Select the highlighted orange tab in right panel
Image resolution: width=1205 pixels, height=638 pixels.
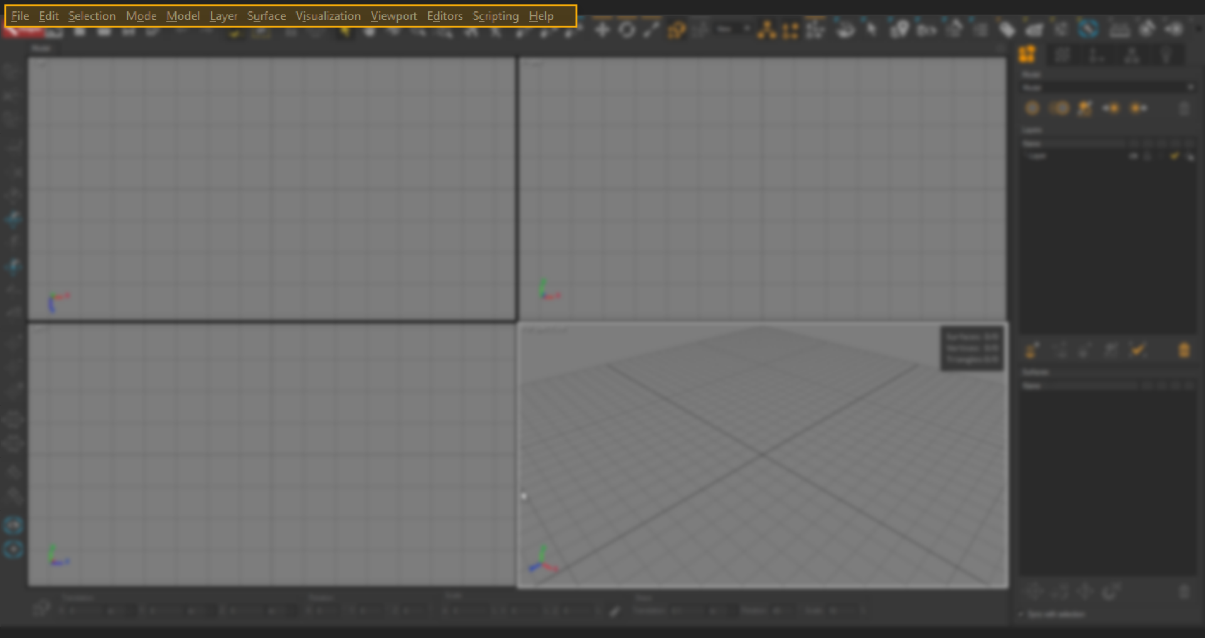[x=1027, y=55]
